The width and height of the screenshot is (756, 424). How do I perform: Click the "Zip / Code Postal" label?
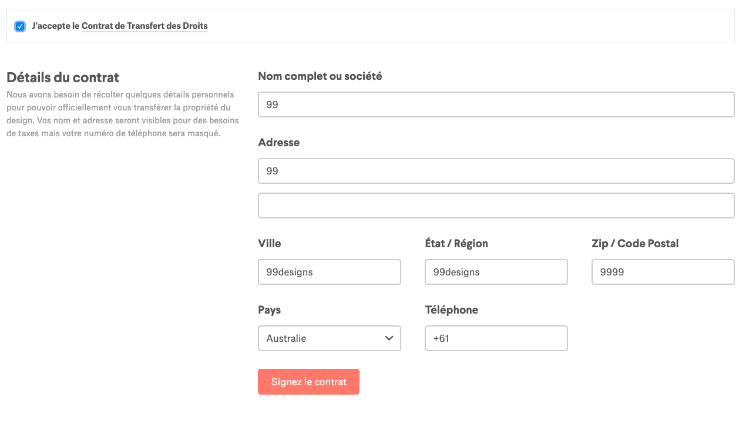tap(635, 243)
